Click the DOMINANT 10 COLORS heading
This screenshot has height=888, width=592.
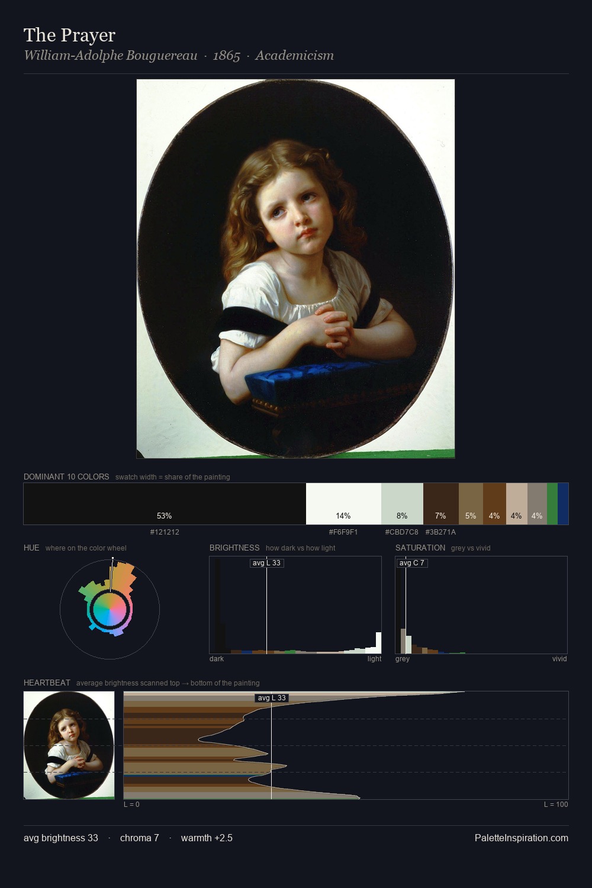(x=66, y=477)
